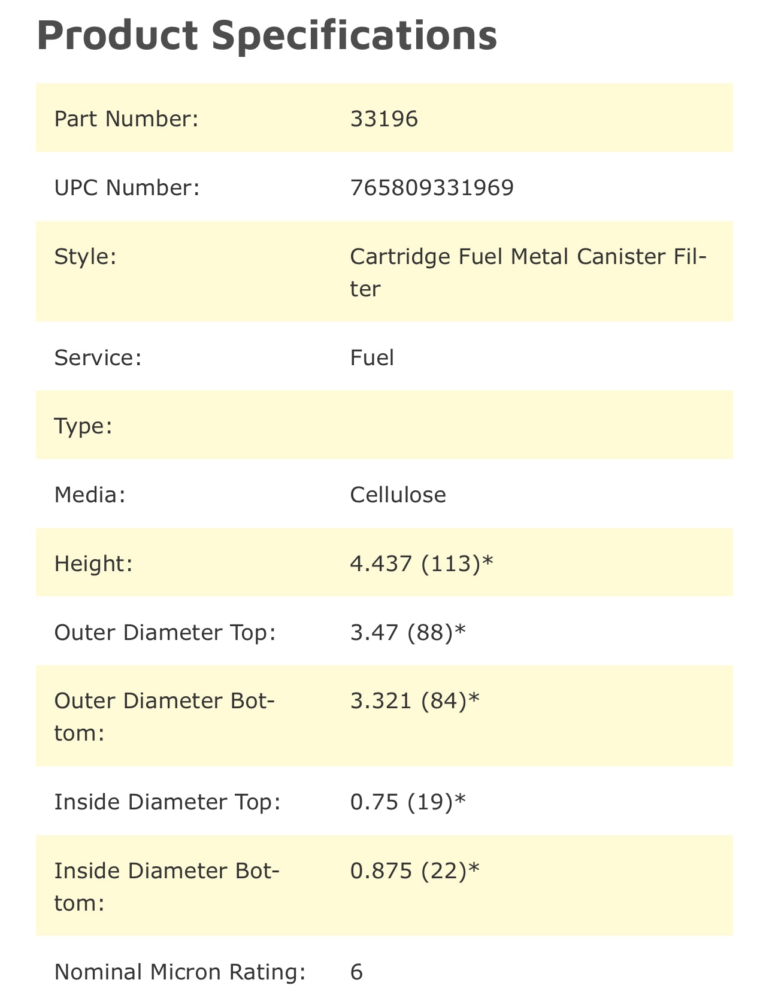Image resolution: width=769 pixels, height=1004 pixels.
Task: Click the Media label
Action: pos(90,495)
